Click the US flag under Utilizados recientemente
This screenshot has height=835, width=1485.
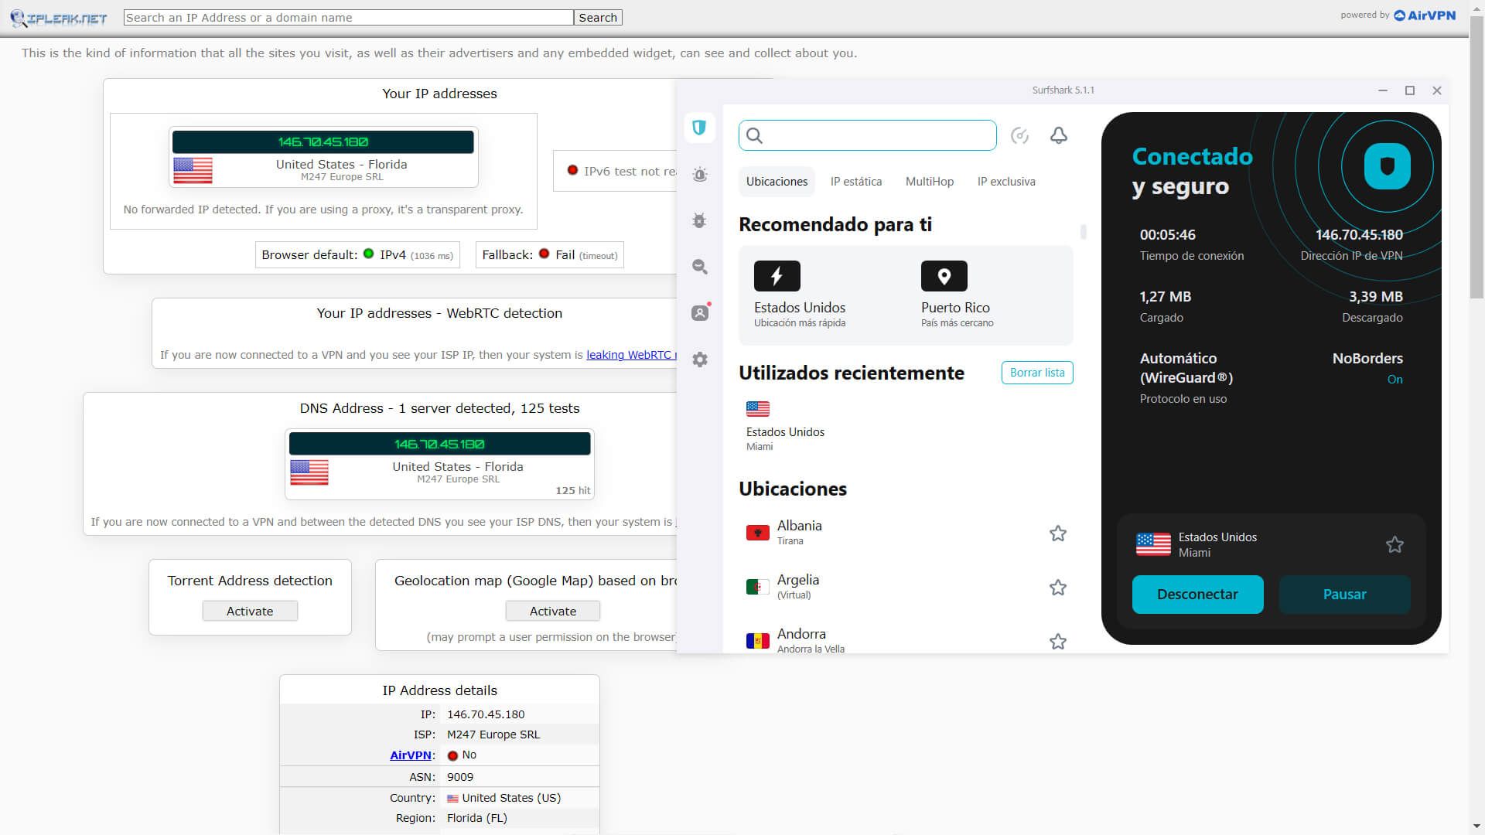coord(758,408)
